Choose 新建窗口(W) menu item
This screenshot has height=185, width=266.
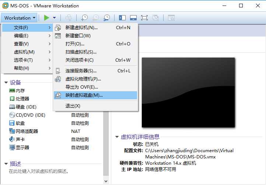pyautogui.click(x=95, y=36)
